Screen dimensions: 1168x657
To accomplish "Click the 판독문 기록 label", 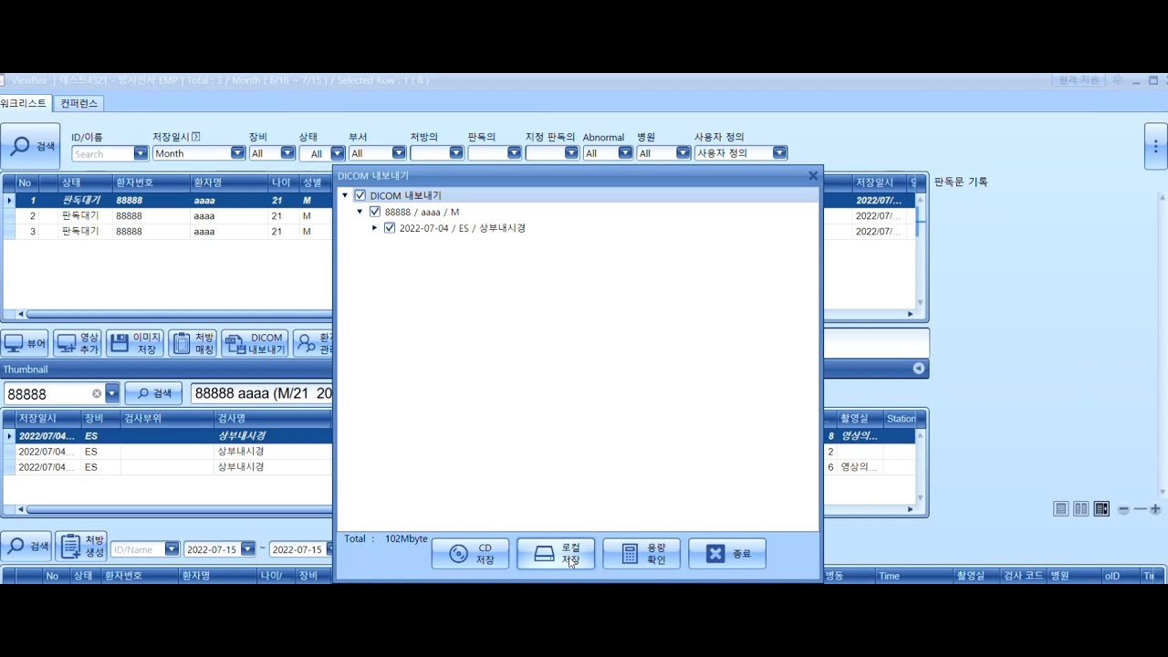I will [961, 182].
